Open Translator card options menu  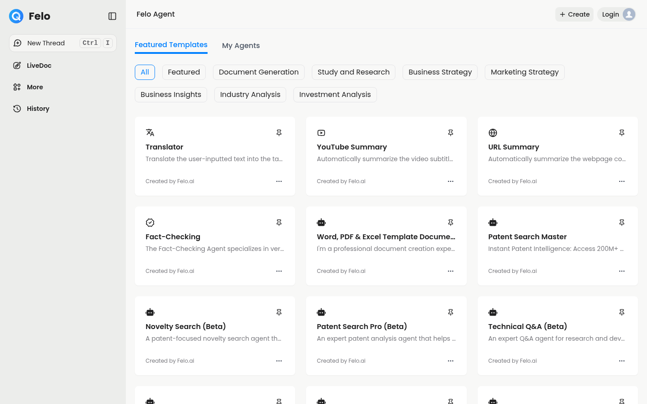[x=279, y=181]
